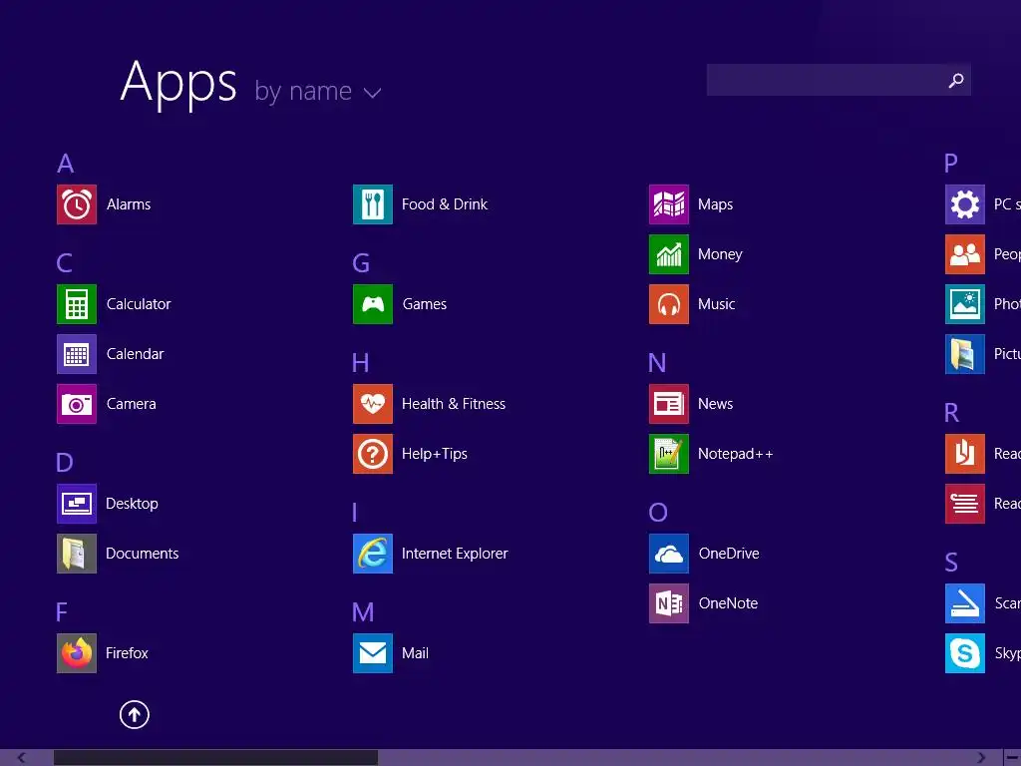The height and width of the screenshot is (766, 1021).
Task: Open the Food & Drink icon
Action: (373, 204)
